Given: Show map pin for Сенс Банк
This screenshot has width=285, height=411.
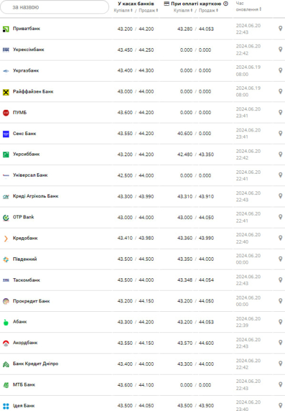Looking at the screenshot, I should coord(280,133).
